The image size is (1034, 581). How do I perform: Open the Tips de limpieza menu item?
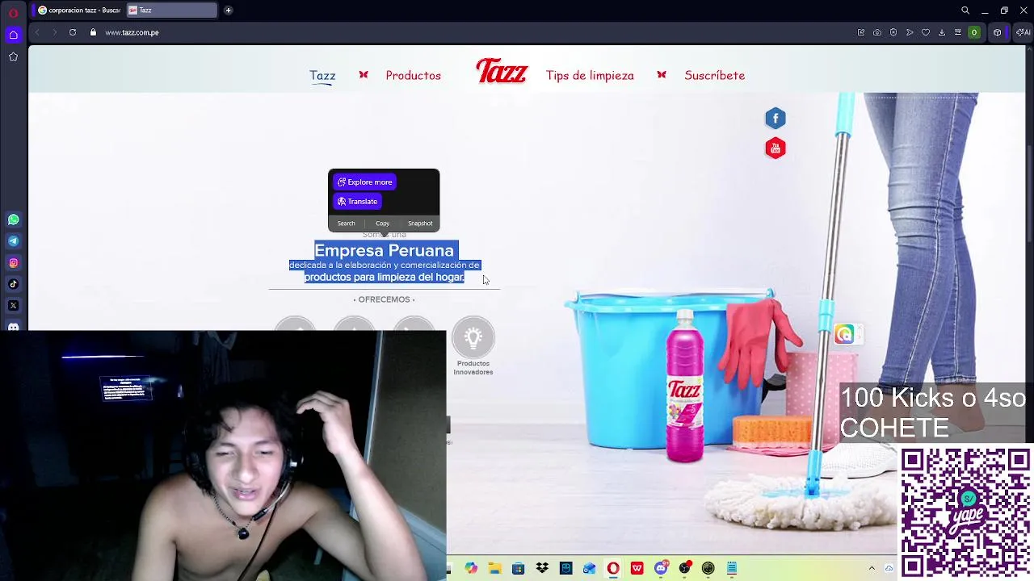click(x=590, y=75)
